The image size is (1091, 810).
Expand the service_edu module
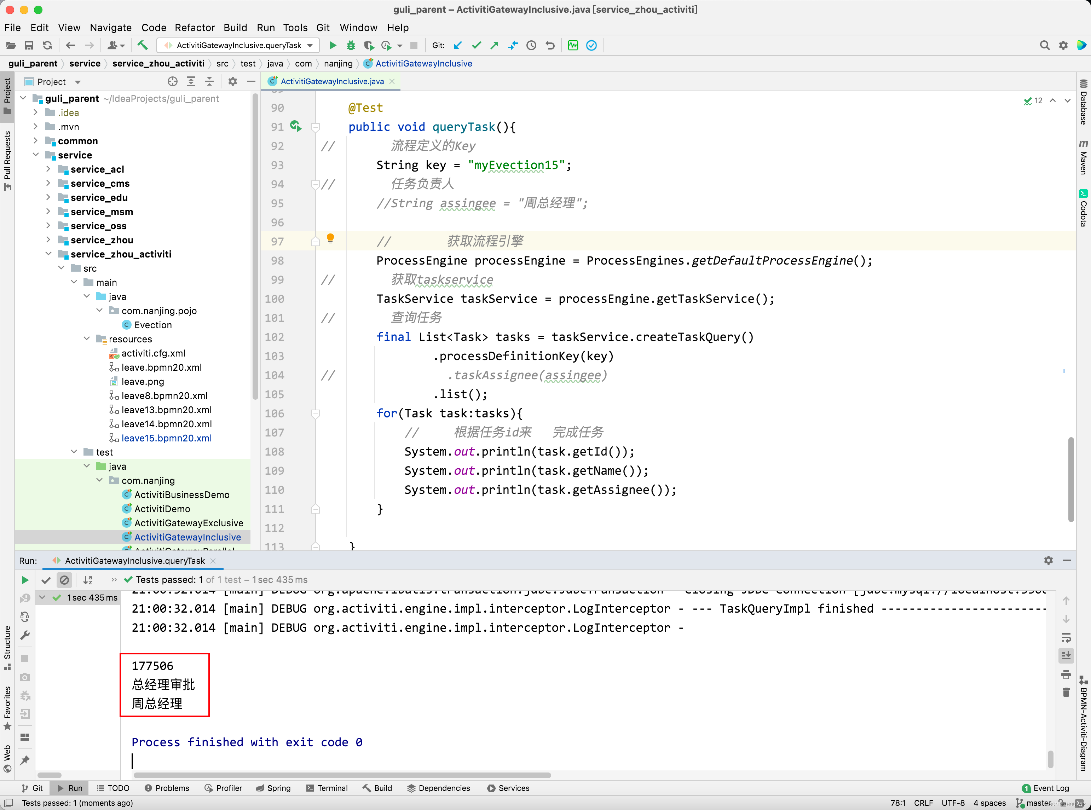click(x=48, y=197)
